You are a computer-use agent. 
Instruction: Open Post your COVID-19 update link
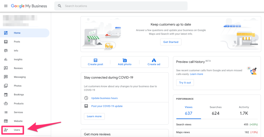[107, 106]
